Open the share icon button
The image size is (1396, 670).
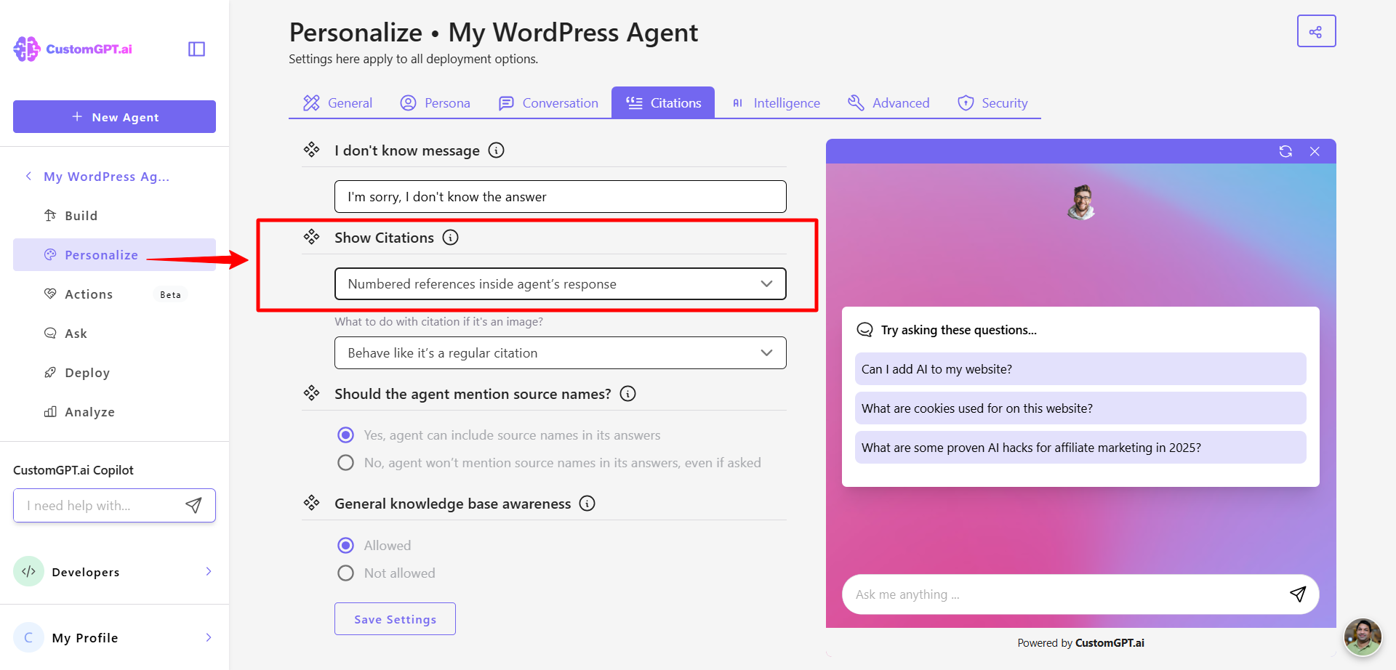[1316, 31]
